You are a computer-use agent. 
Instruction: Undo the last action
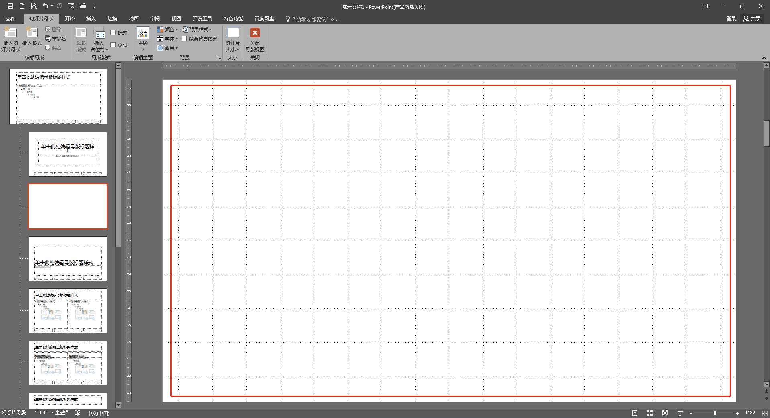click(x=45, y=6)
